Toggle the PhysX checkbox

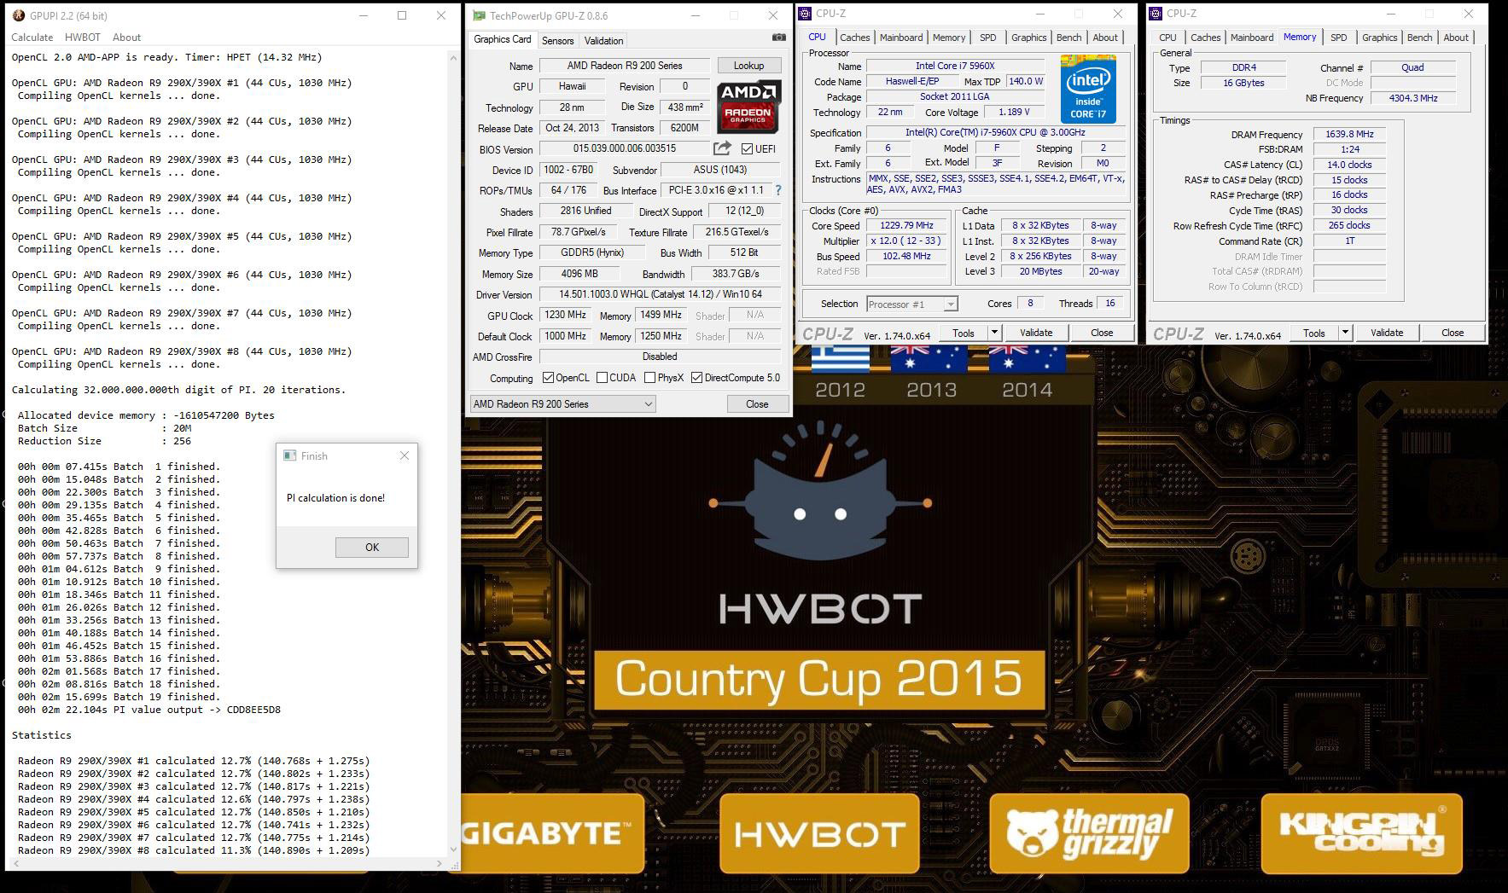coord(650,378)
